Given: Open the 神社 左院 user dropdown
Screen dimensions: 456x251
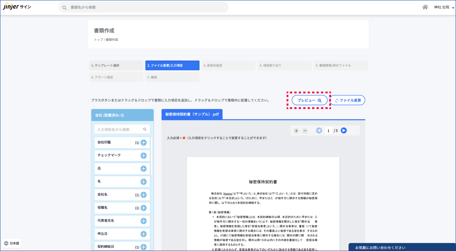Looking at the screenshot, I should click(444, 7).
